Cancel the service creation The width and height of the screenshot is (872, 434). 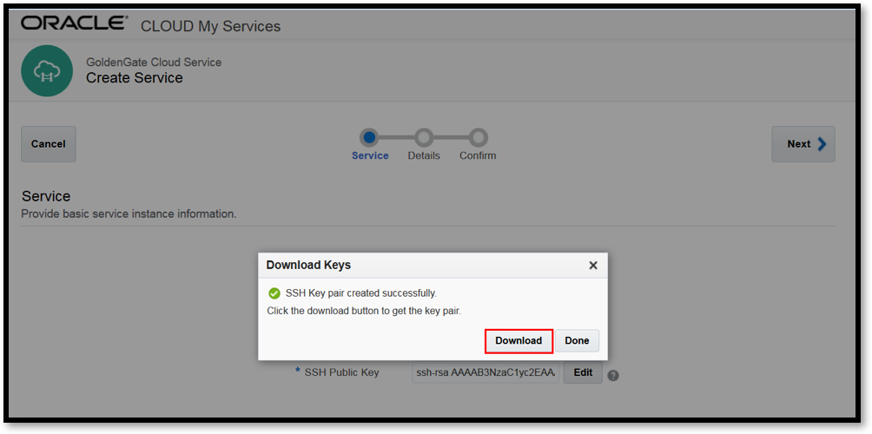pos(49,144)
